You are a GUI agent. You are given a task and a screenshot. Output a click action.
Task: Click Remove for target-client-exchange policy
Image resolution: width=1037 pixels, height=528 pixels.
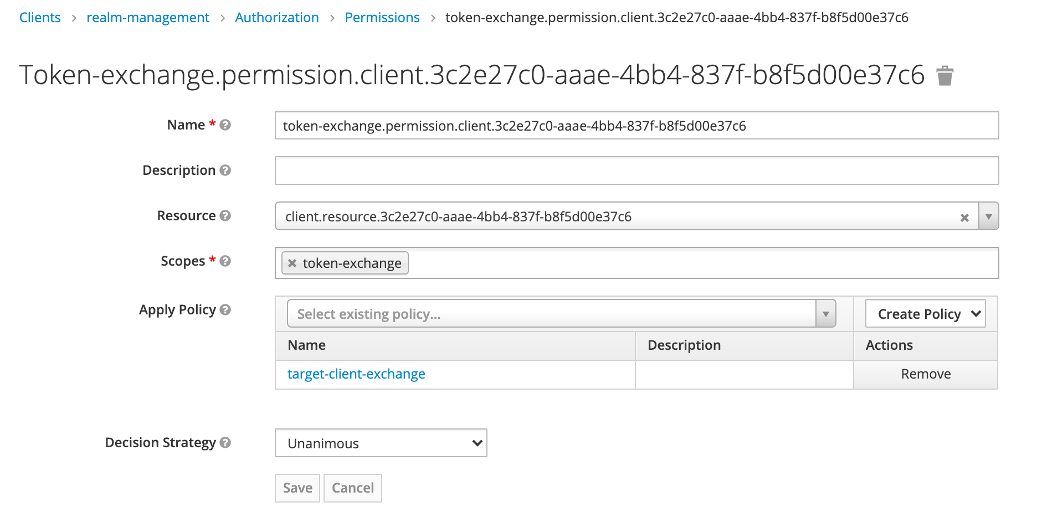[x=925, y=374]
